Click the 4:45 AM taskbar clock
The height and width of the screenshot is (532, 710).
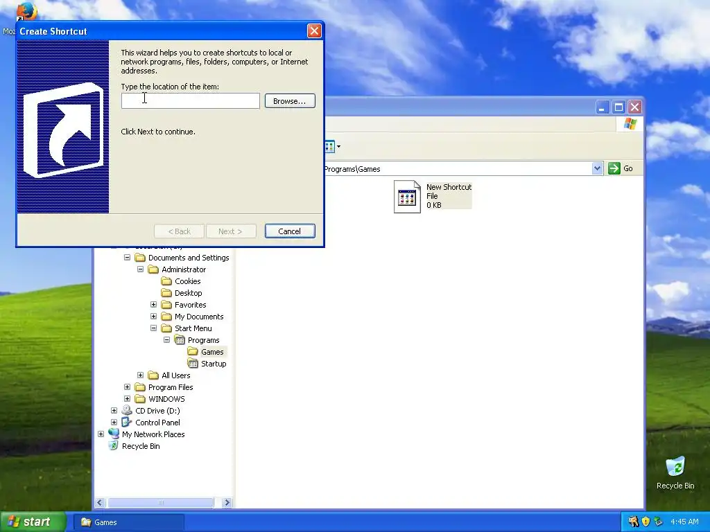pos(684,522)
